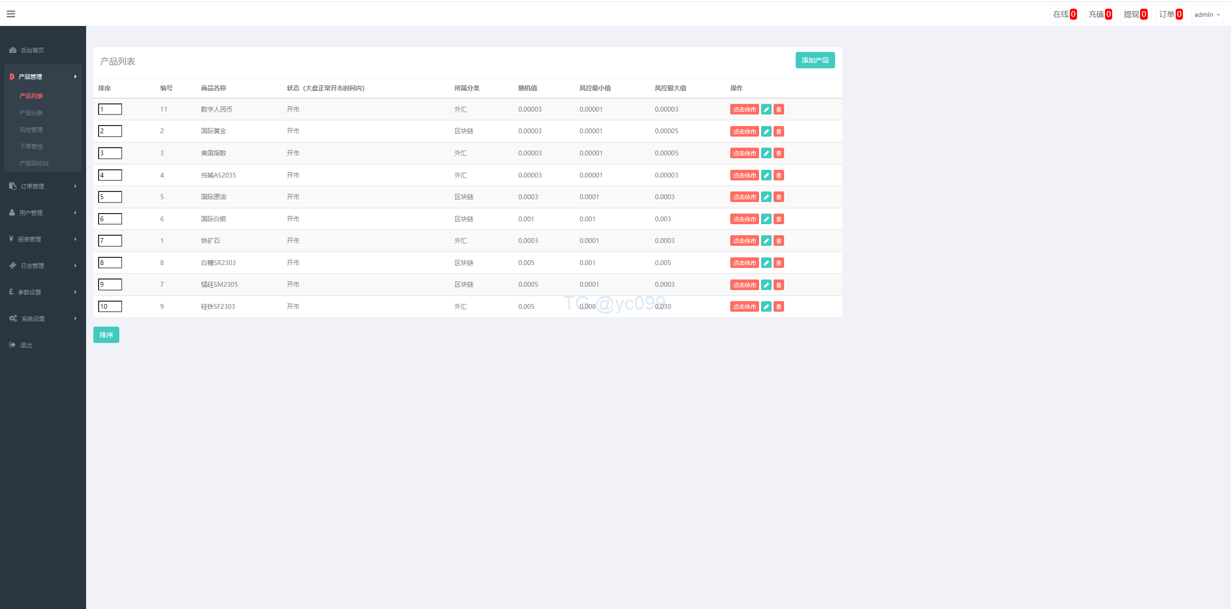Click edit pencil icon for 数字人民币 row
The width and height of the screenshot is (1231, 609).
coord(766,110)
